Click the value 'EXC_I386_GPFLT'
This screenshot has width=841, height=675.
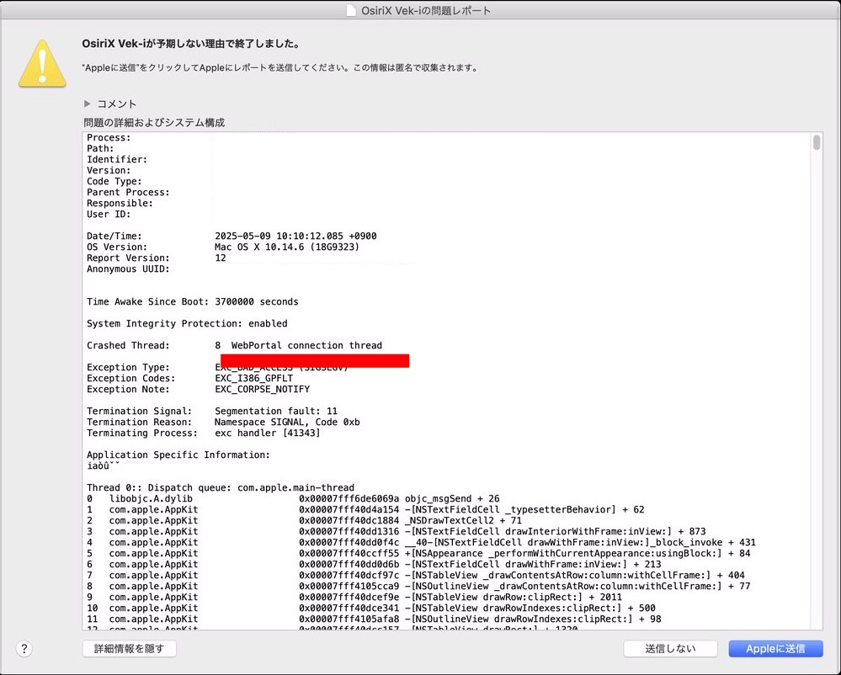coord(253,379)
